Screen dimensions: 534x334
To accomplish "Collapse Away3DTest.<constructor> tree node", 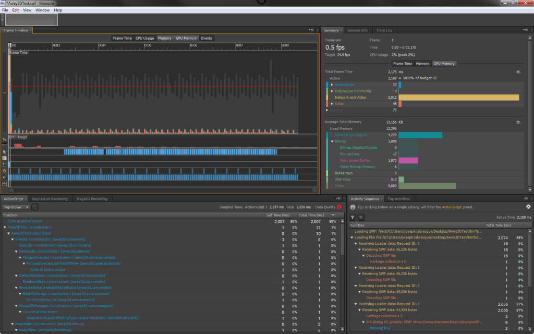I will click(5, 228).
